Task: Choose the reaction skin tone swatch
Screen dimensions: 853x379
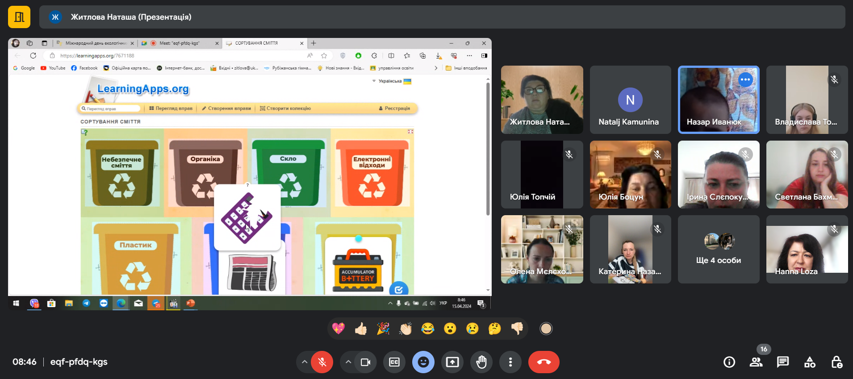Action: (x=546, y=329)
